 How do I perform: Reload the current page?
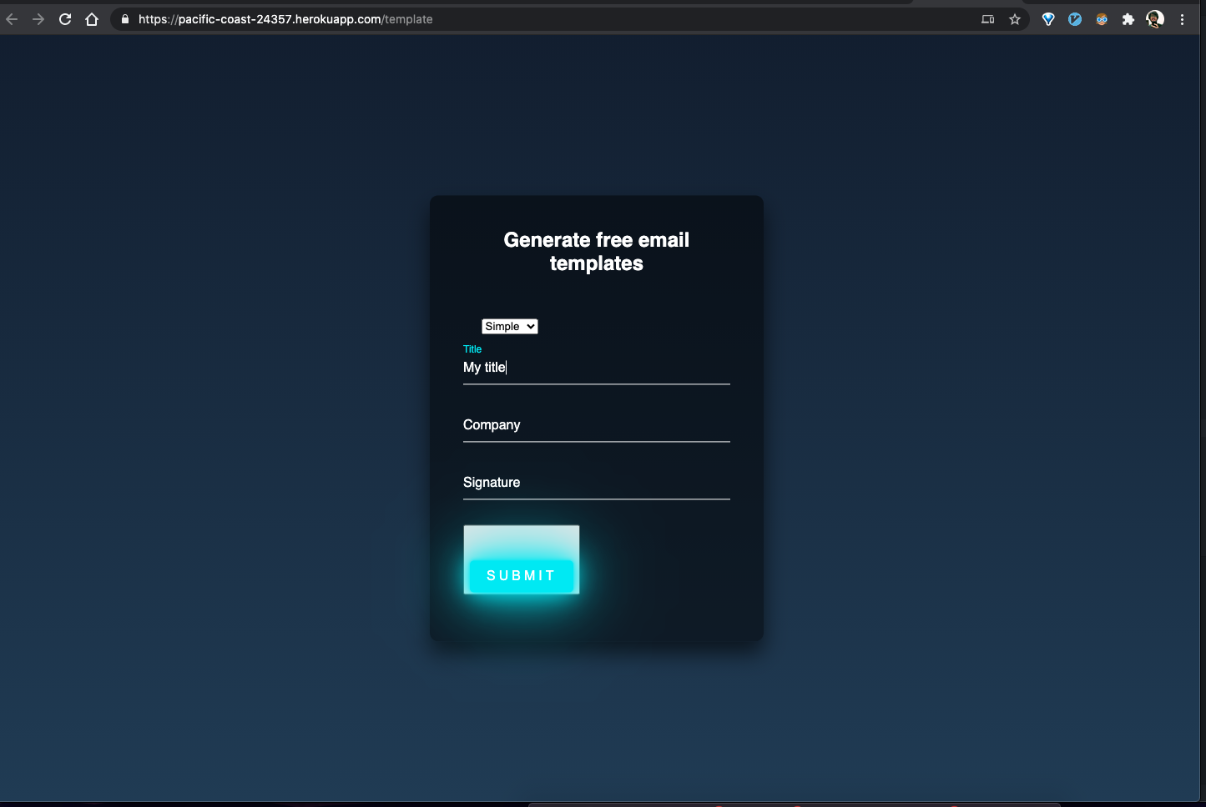pos(65,19)
